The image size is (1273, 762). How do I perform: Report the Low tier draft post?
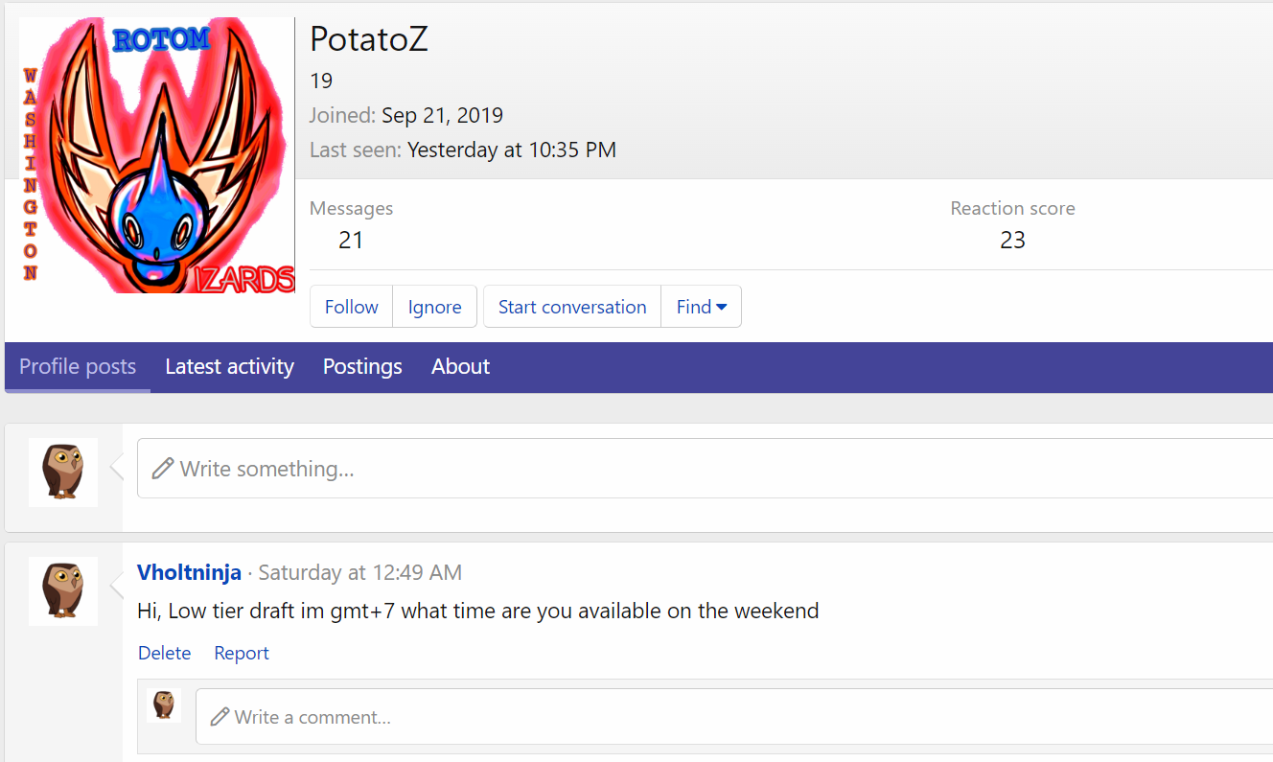click(x=242, y=653)
